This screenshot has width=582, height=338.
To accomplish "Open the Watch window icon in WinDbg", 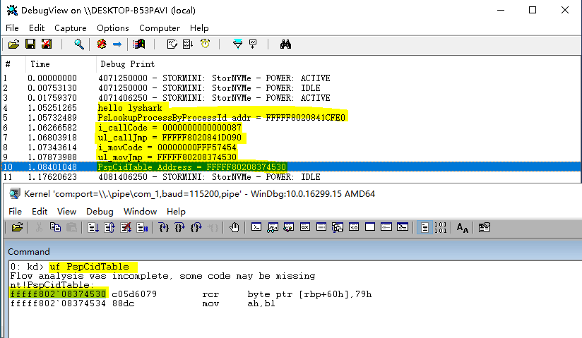I will pos(273,227).
